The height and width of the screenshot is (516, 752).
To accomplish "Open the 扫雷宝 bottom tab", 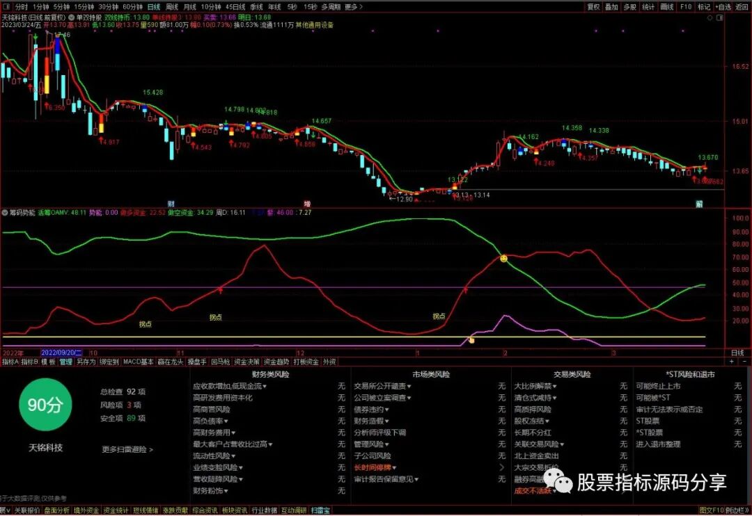I will (320, 510).
